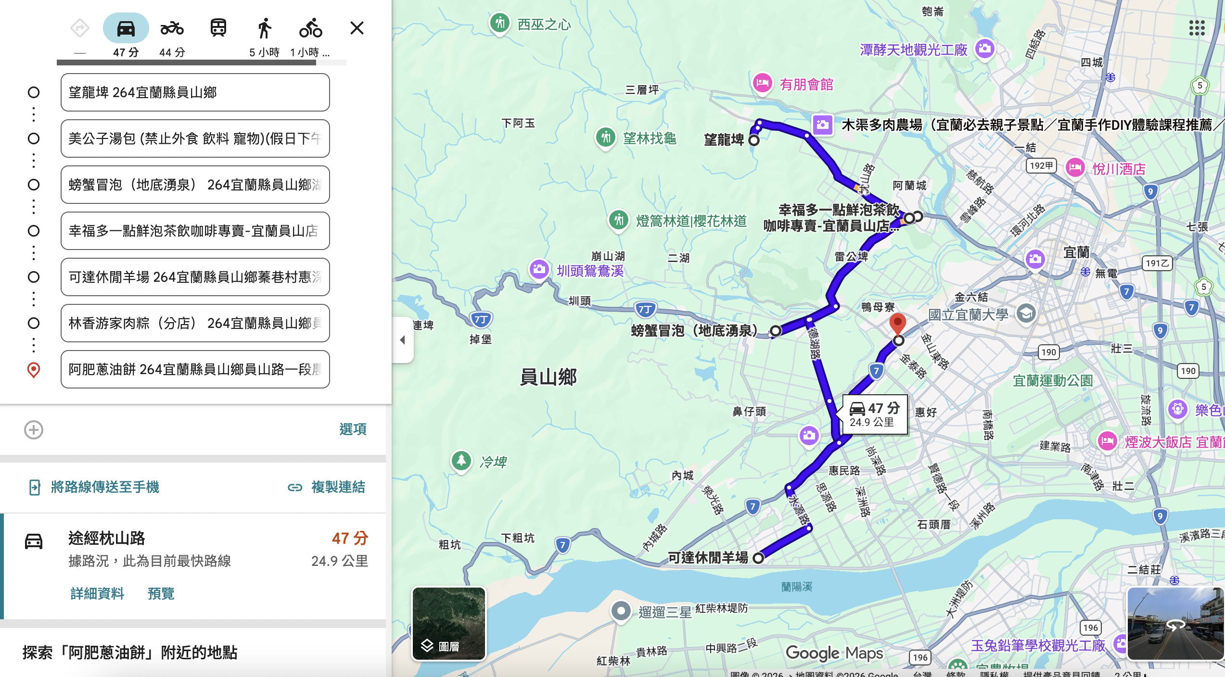The image size is (1225, 677).
Task: Click the 冷埤 park tree marker
Action: tap(461, 461)
